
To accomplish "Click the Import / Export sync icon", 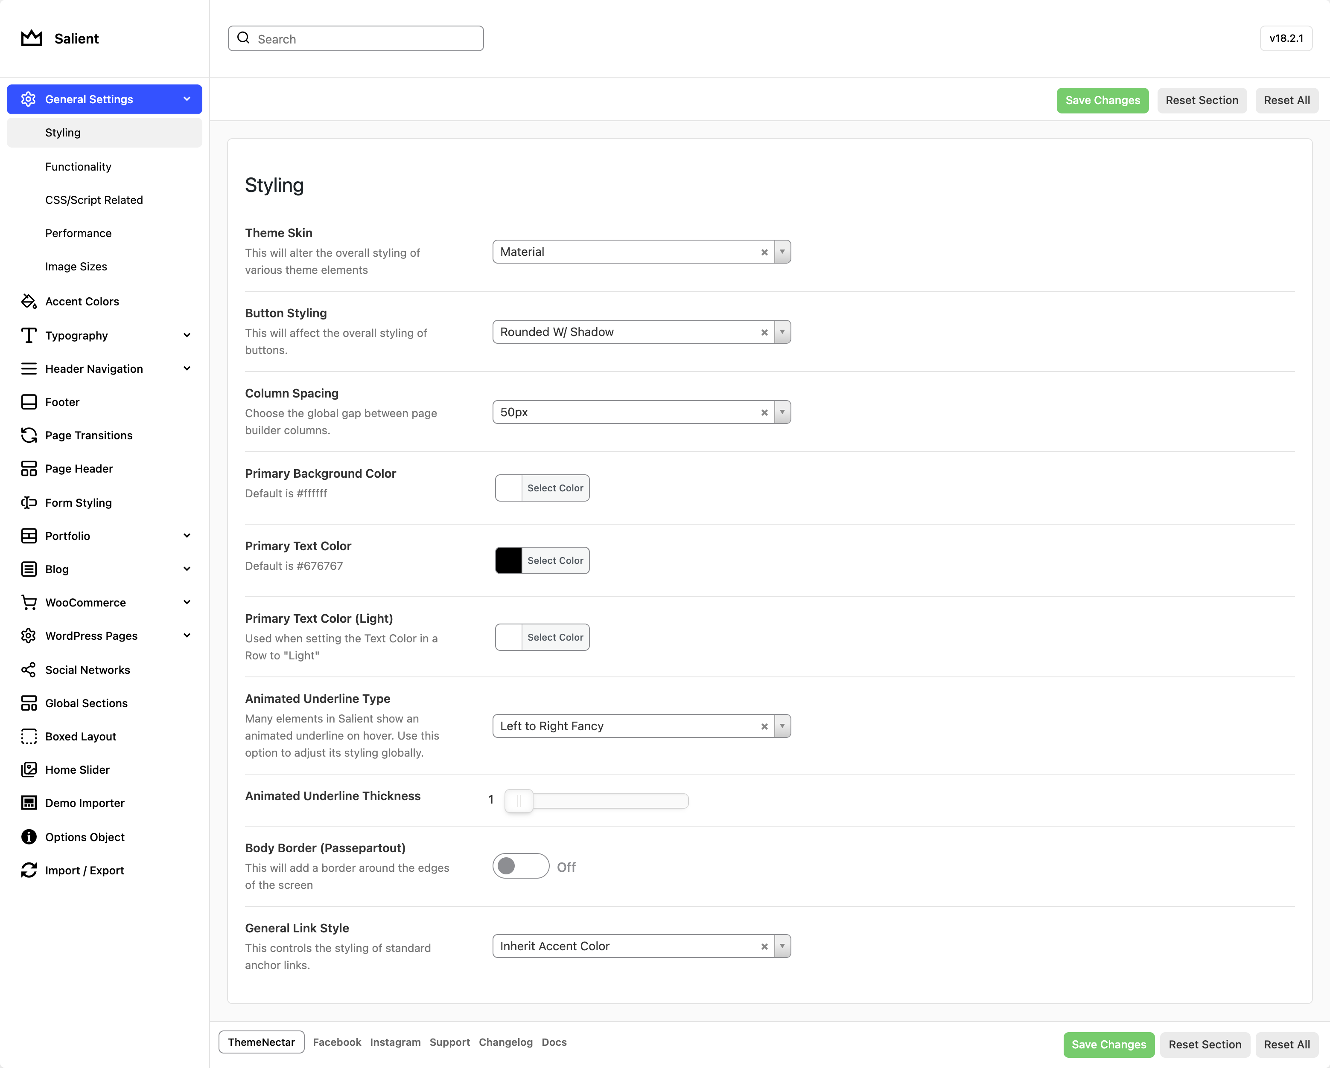I will tap(28, 870).
